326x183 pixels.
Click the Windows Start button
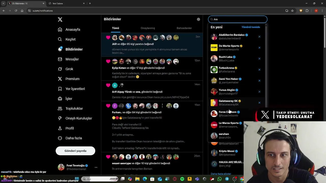click(77, 179)
